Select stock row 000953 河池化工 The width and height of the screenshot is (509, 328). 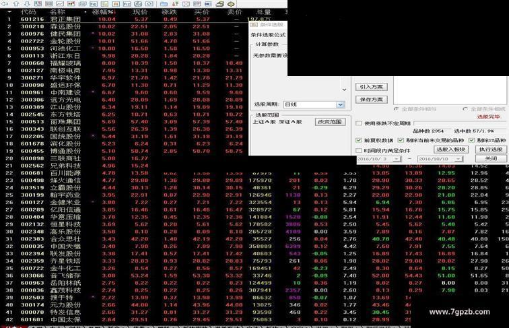click(125, 48)
